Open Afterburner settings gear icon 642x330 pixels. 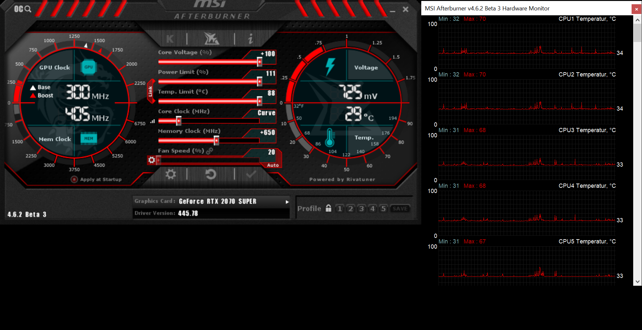pyautogui.click(x=171, y=174)
